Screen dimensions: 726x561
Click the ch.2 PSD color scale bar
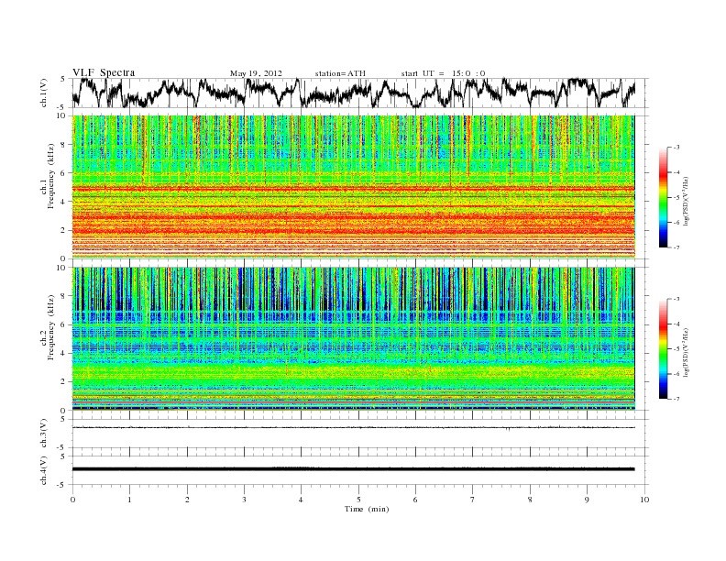(663, 348)
